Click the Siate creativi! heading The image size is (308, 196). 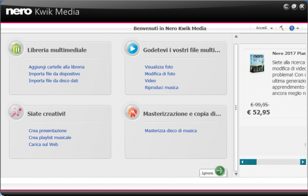click(46, 114)
